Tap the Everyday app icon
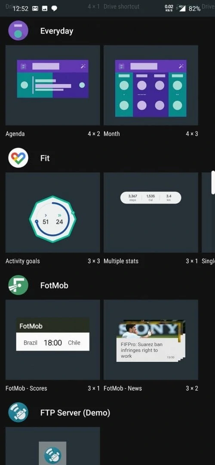 tap(18, 30)
